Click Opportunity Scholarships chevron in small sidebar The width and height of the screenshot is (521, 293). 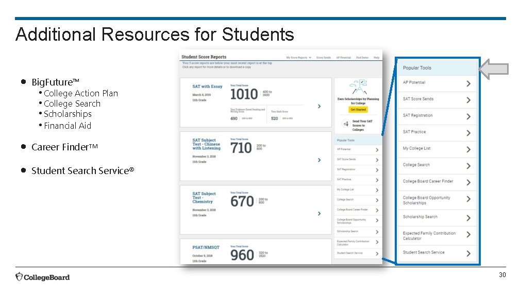coord(377,220)
